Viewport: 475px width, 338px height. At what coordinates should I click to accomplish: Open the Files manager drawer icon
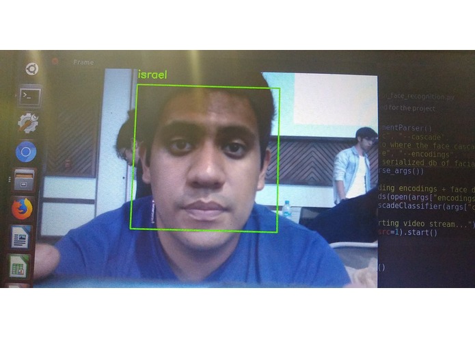tap(24, 181)
